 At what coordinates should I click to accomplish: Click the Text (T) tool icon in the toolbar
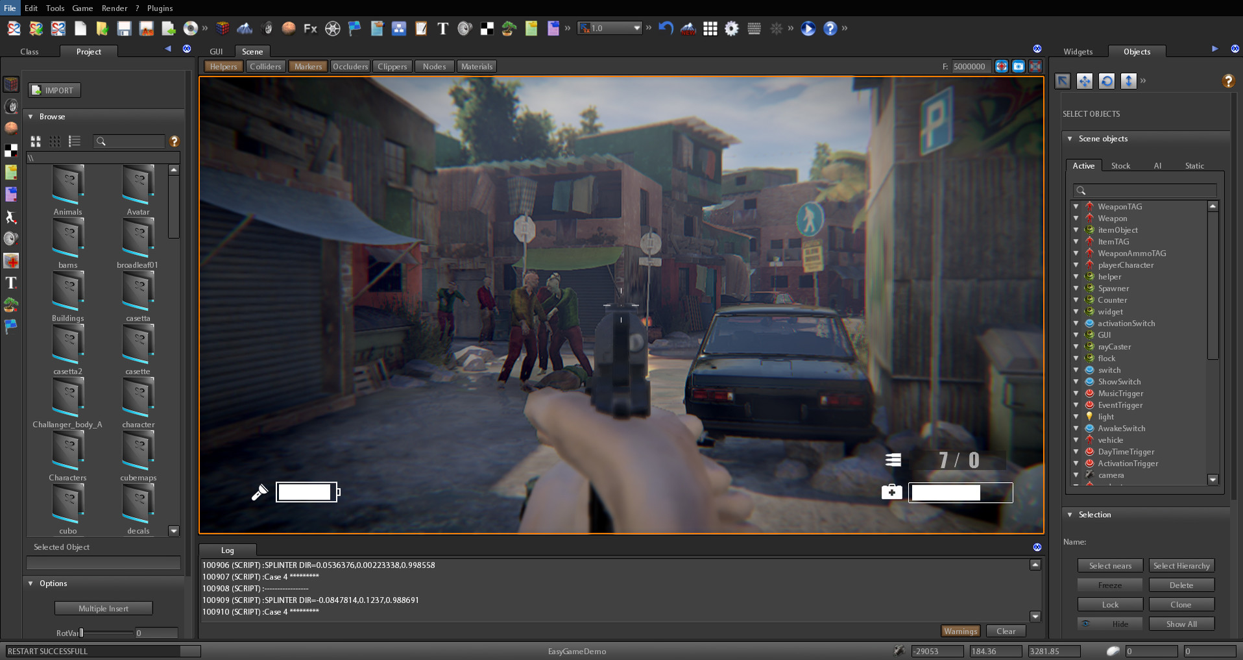(x=443, y=29)
